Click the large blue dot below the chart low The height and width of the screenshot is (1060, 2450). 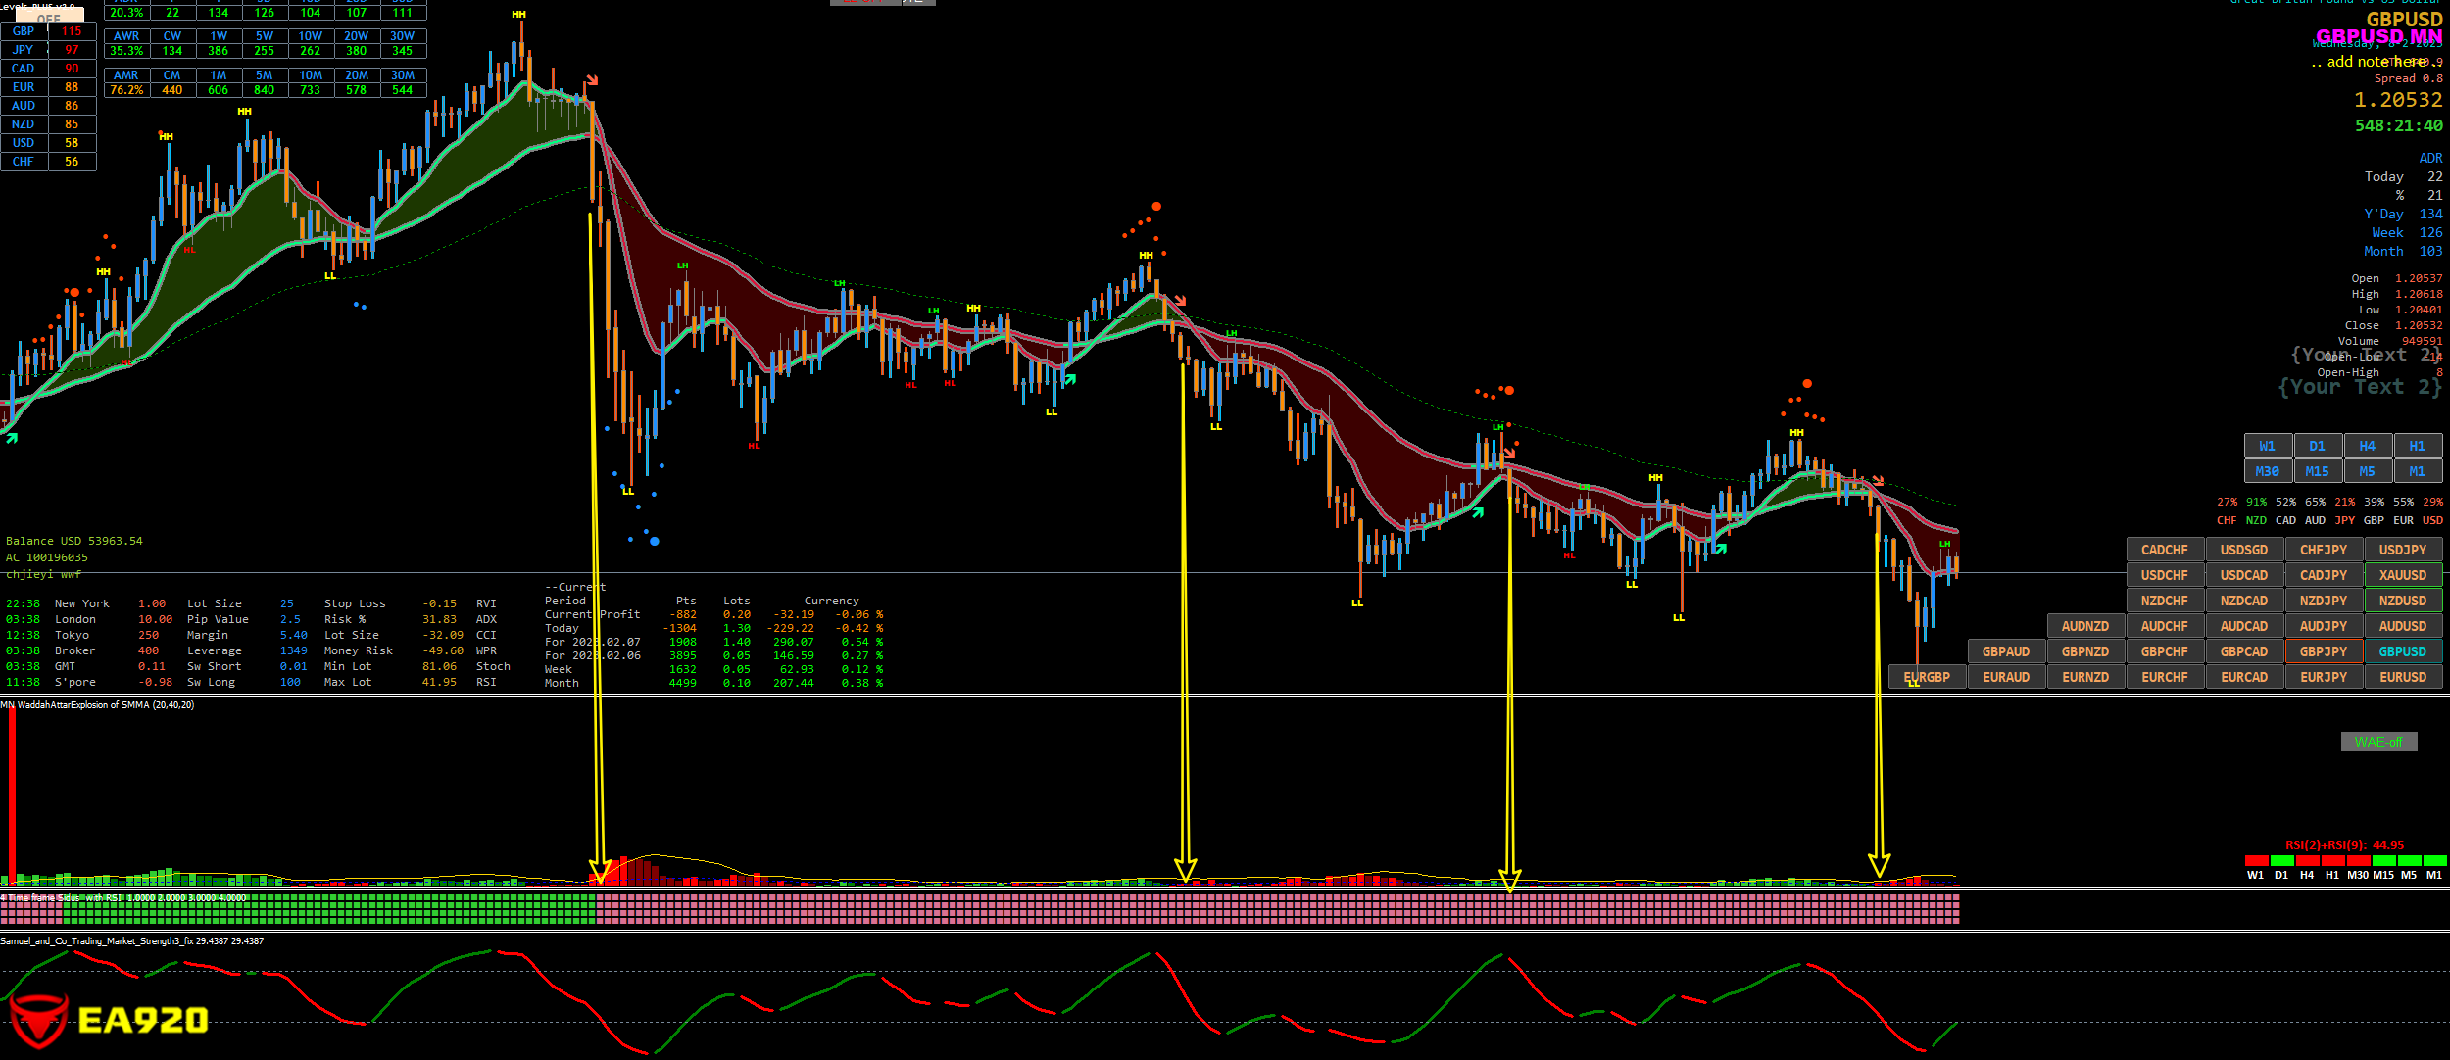[654, 541]
